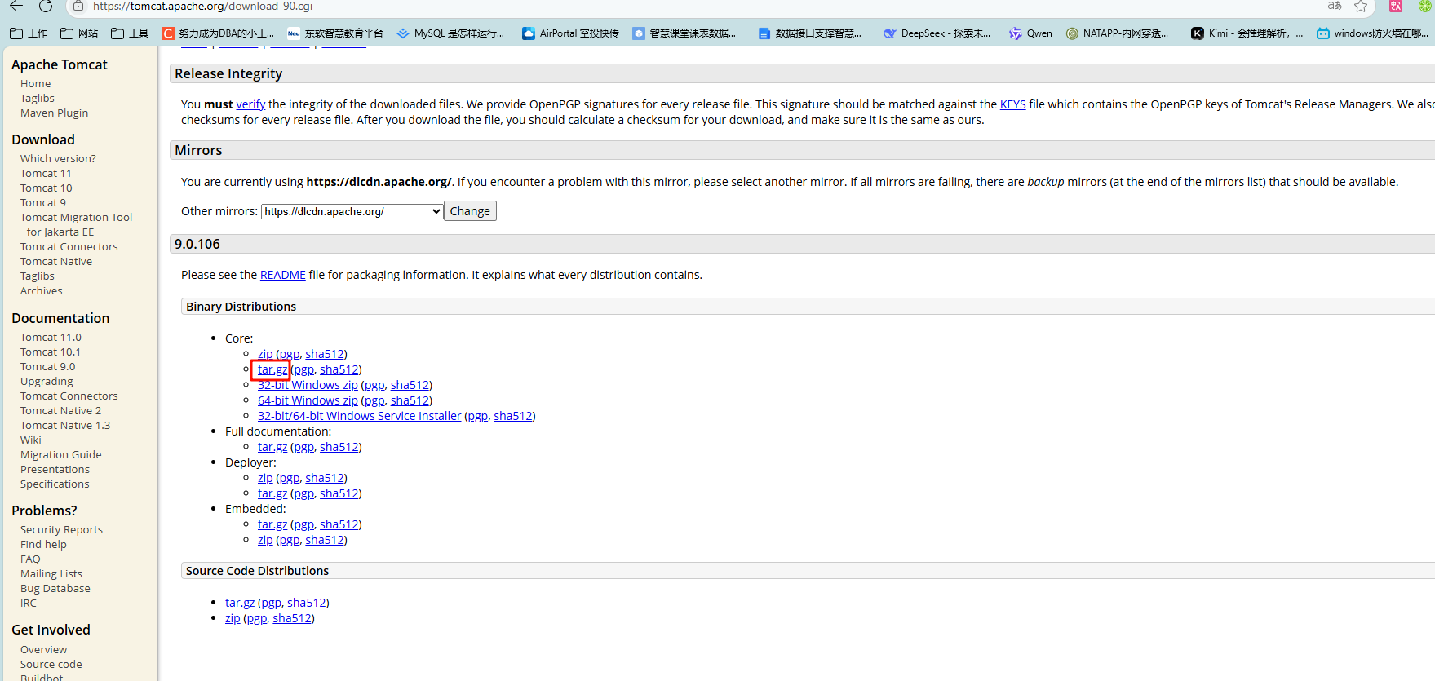Image resolution: width=1435 pixels, height=681 pixels.
Task: Download the Deployer zip
Action: [x=265, y=478]
